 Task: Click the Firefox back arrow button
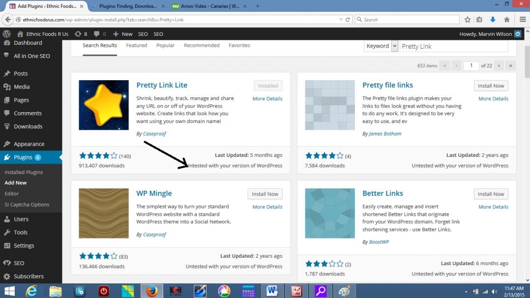tap(8, 20)
